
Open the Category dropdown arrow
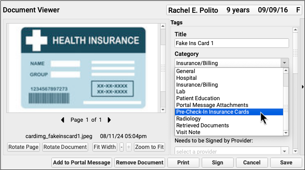click(284, 63)
